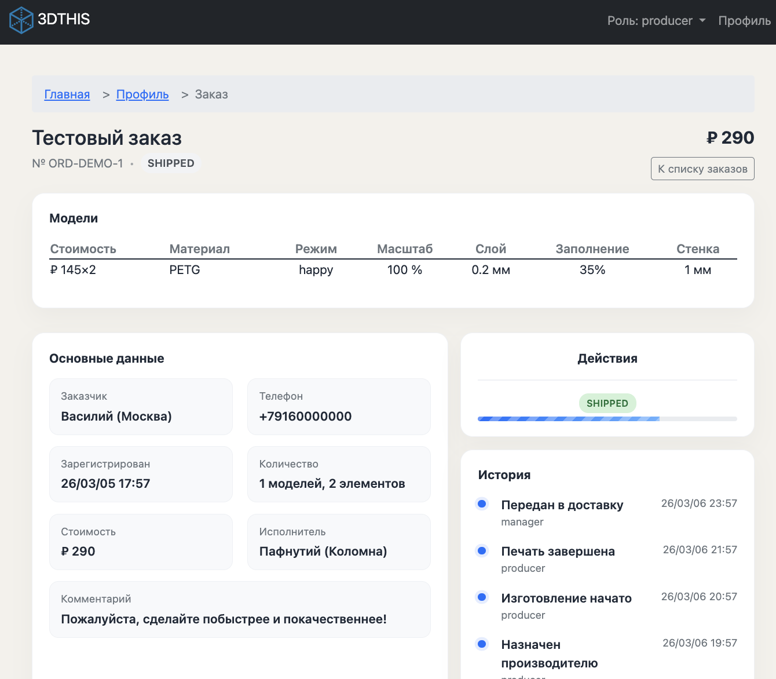The image size is (776, 679).
Task: Click the PETG material cell
Action: [x=185, y=270]
